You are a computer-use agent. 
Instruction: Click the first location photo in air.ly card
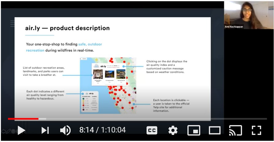pos(98,74)
